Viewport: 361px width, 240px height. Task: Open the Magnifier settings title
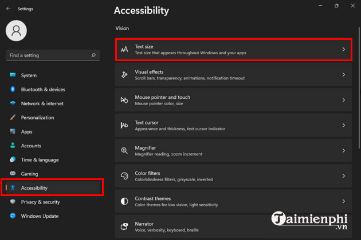coord(146,147)
